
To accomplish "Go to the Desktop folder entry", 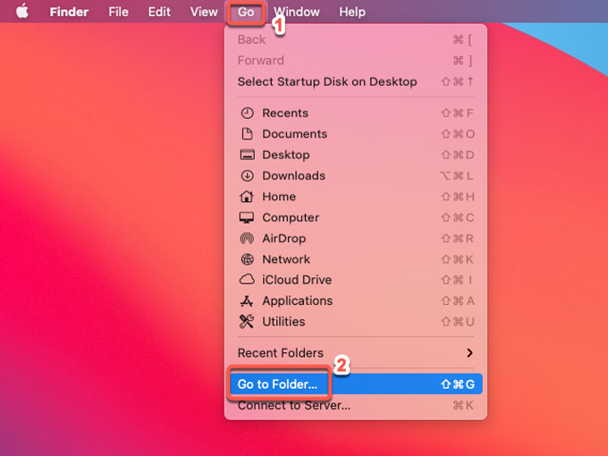I will [x=356, y=155].
